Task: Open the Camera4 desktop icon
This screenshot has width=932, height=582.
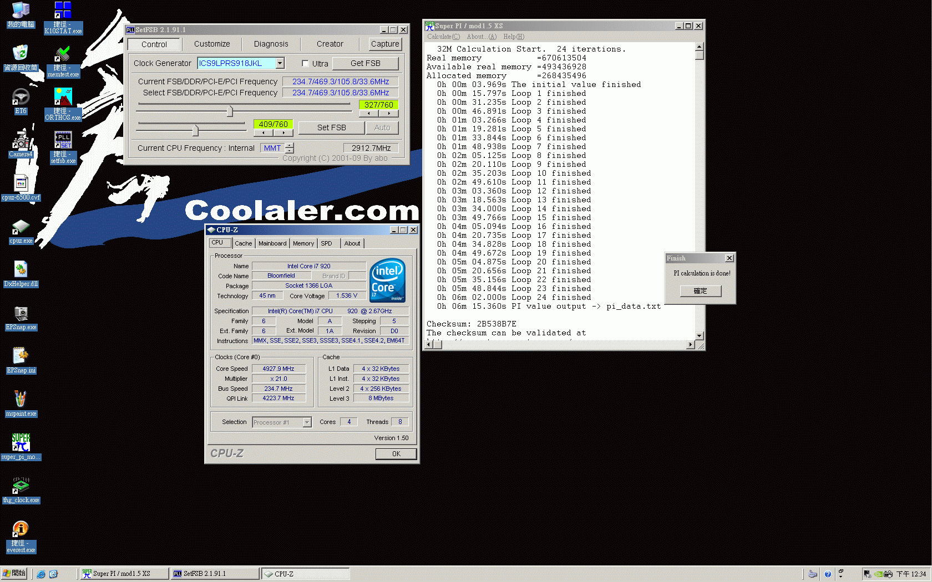Action: tap(21, 144)
